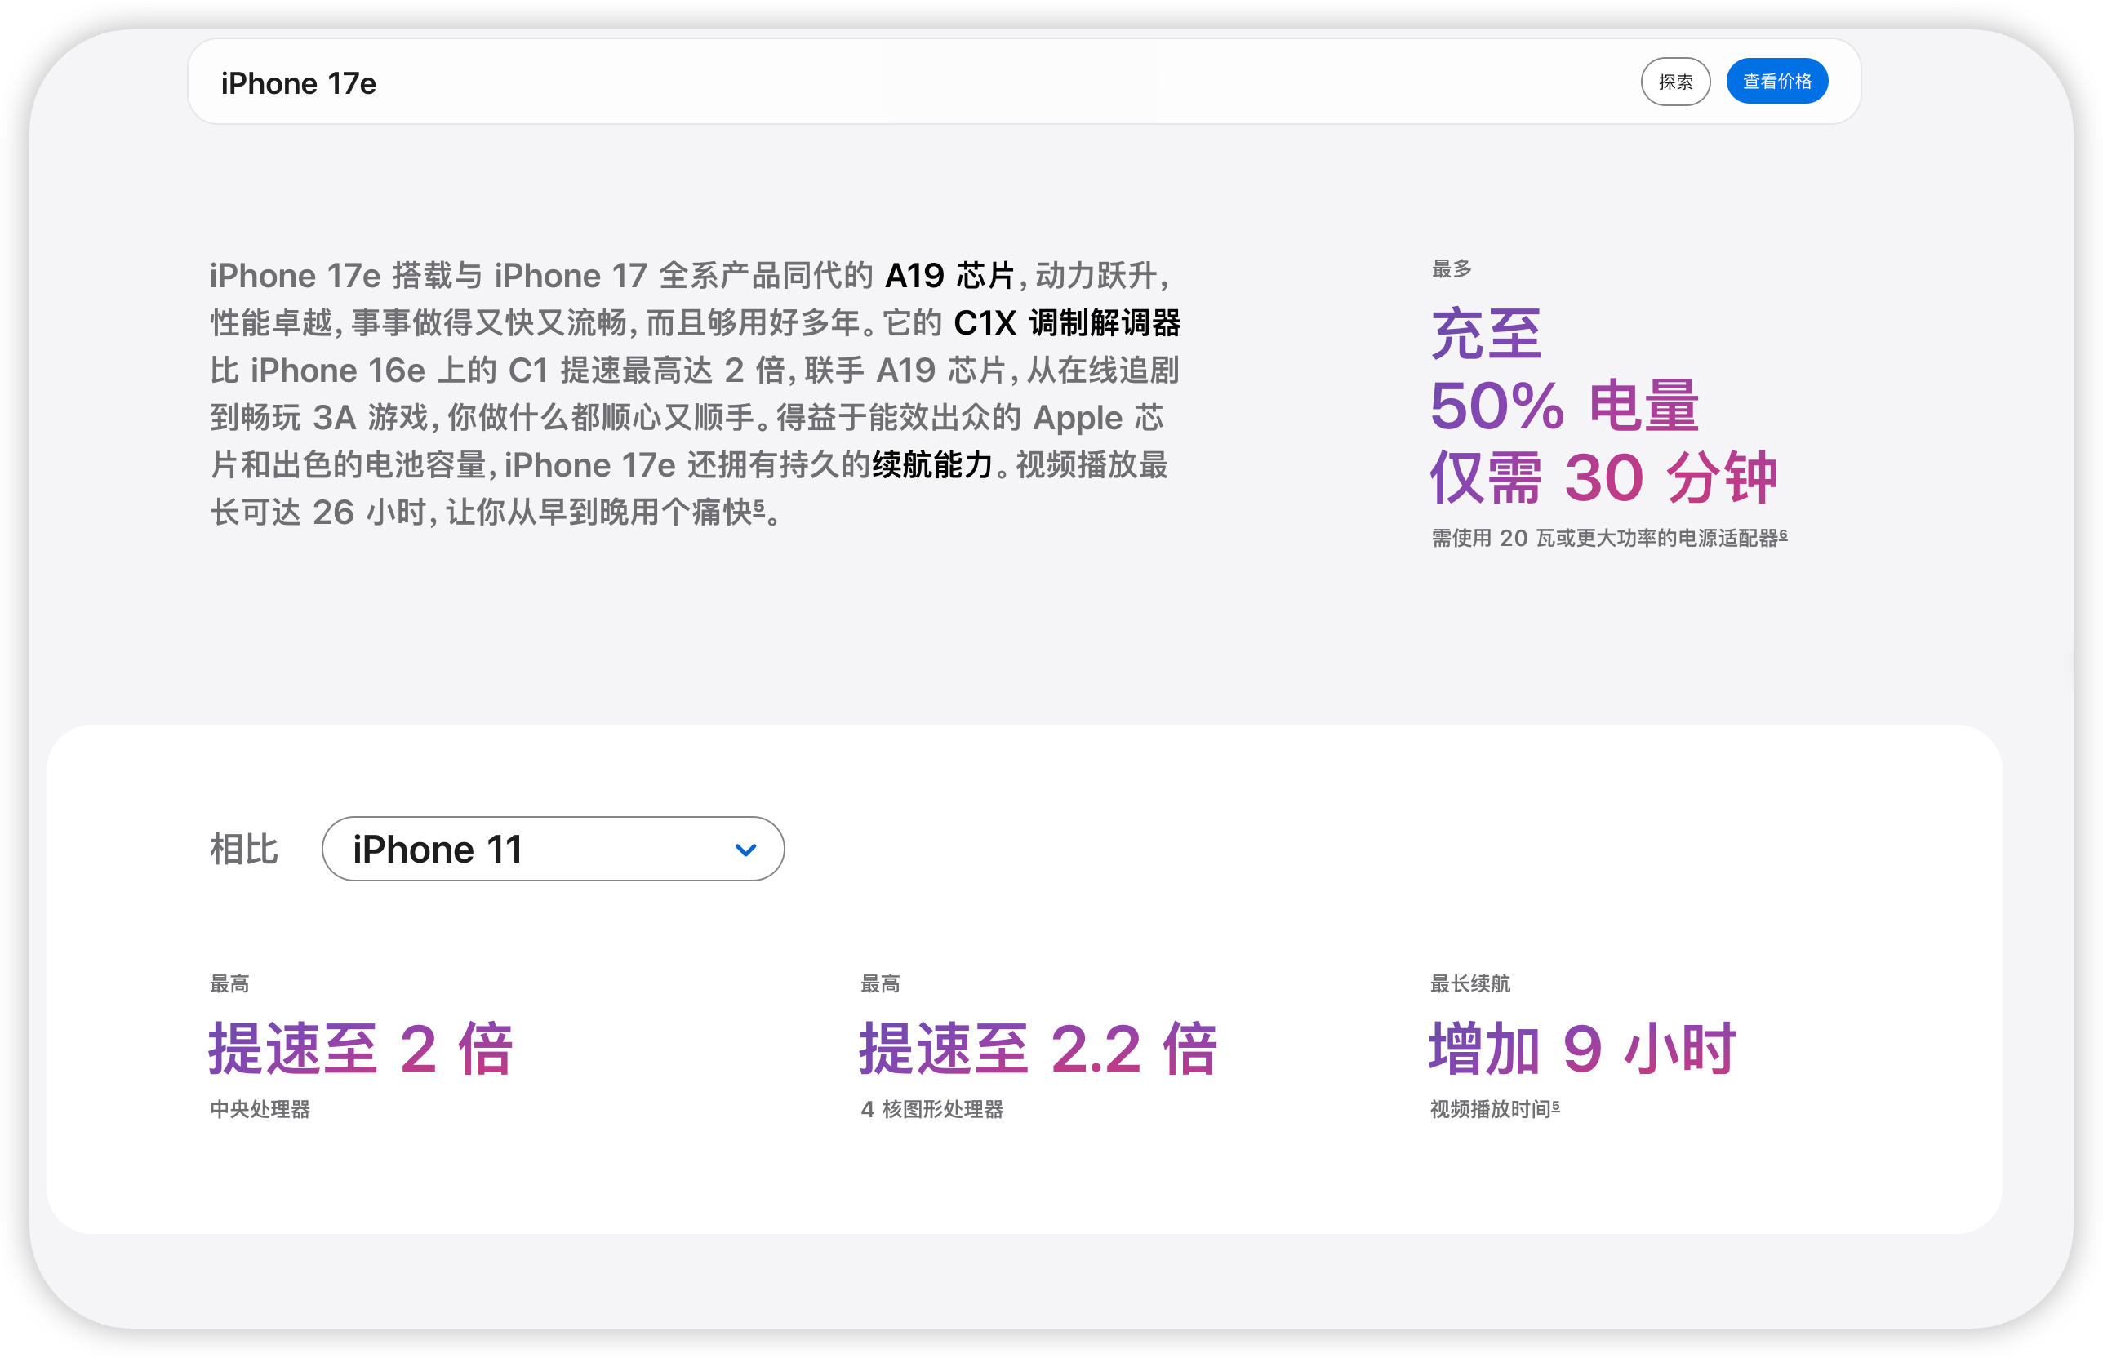Image resolution: width=2103 pixels, height=1358 pixels.
Task: Click the 增加 9 小时 headline
Action: point(1582,1049)
